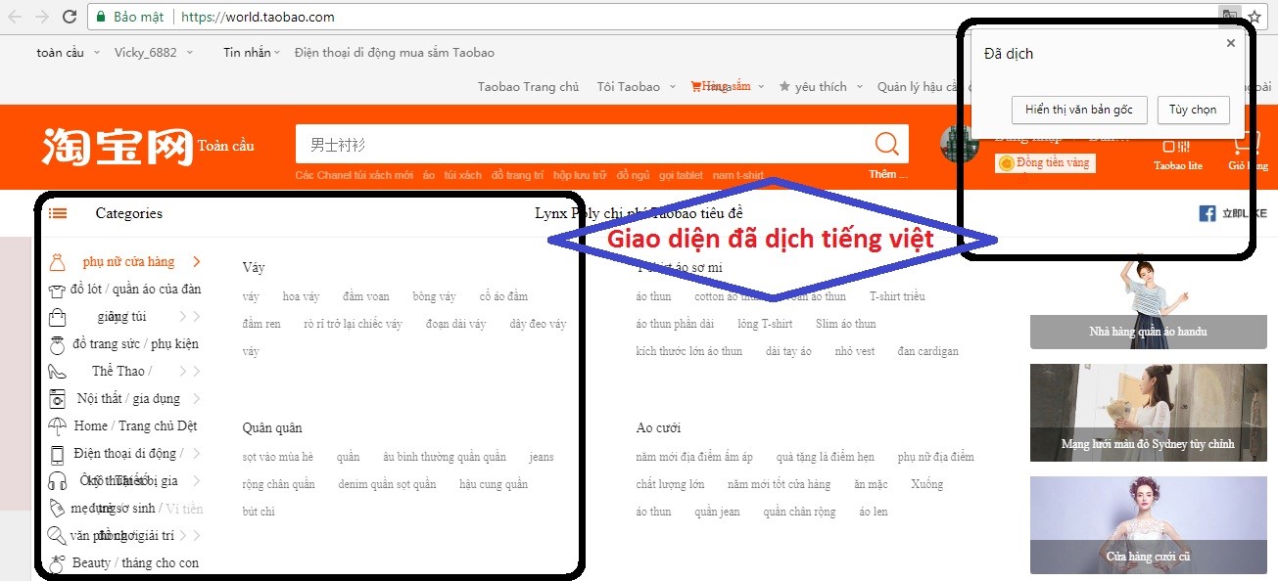Click the Google Translate icon in address bar
Screen dimensions: 1278x581
point(1229,17)
